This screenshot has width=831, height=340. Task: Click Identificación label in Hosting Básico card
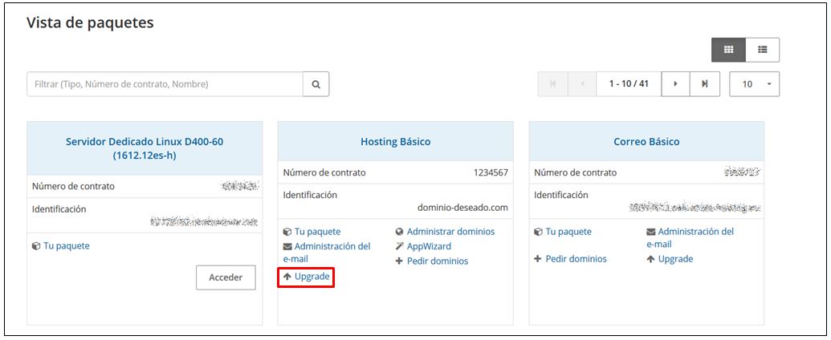[310, 195]
